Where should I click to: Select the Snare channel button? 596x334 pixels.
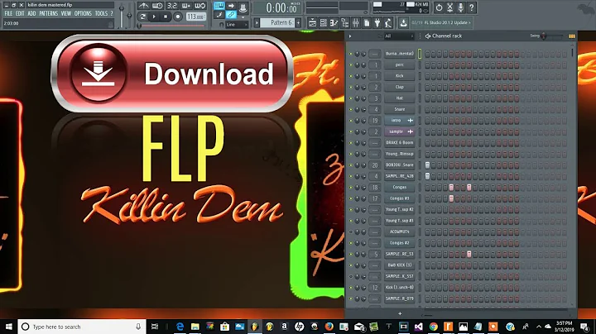pyautogui.click(x=399, y=109)
